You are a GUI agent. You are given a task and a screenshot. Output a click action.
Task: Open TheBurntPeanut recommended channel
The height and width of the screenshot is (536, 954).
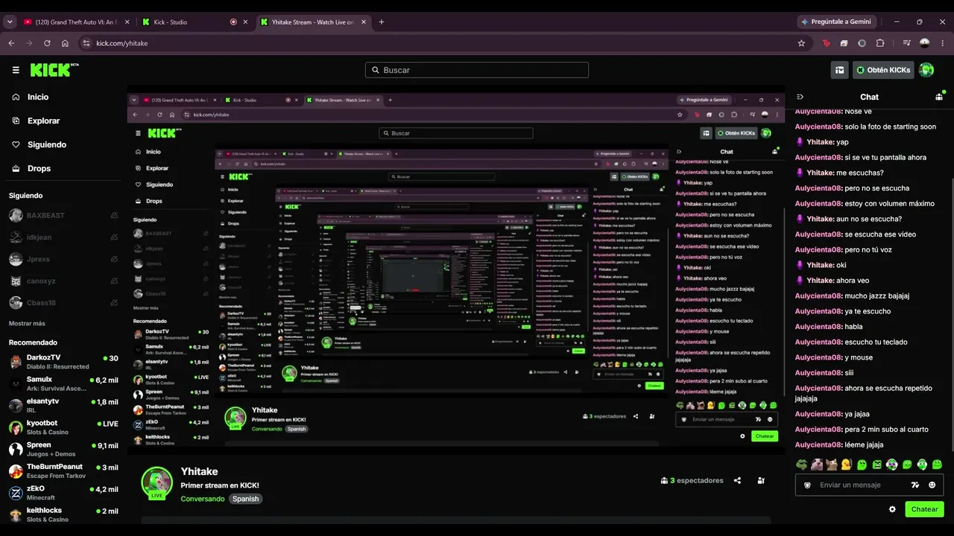coord(63,470)
